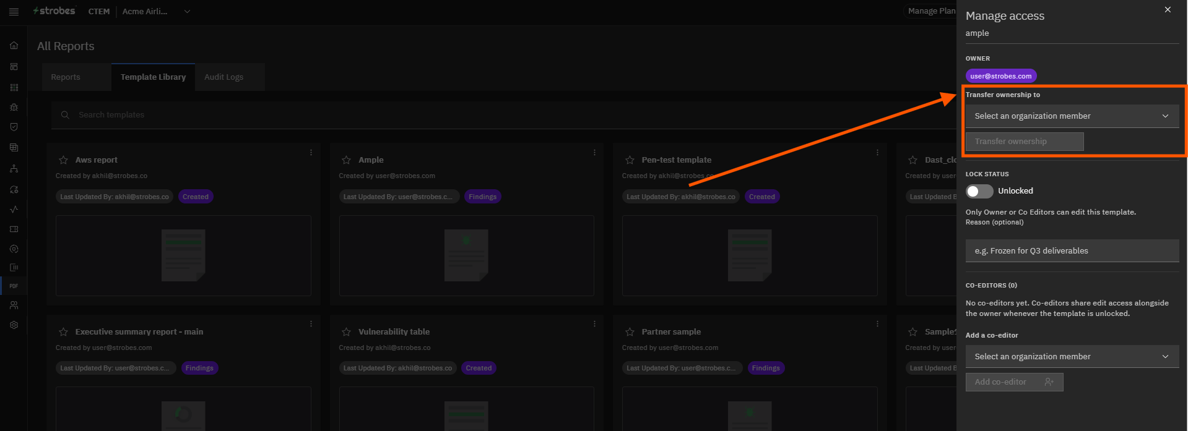
Task: Star the Aws report template
Action: [63, 160]
